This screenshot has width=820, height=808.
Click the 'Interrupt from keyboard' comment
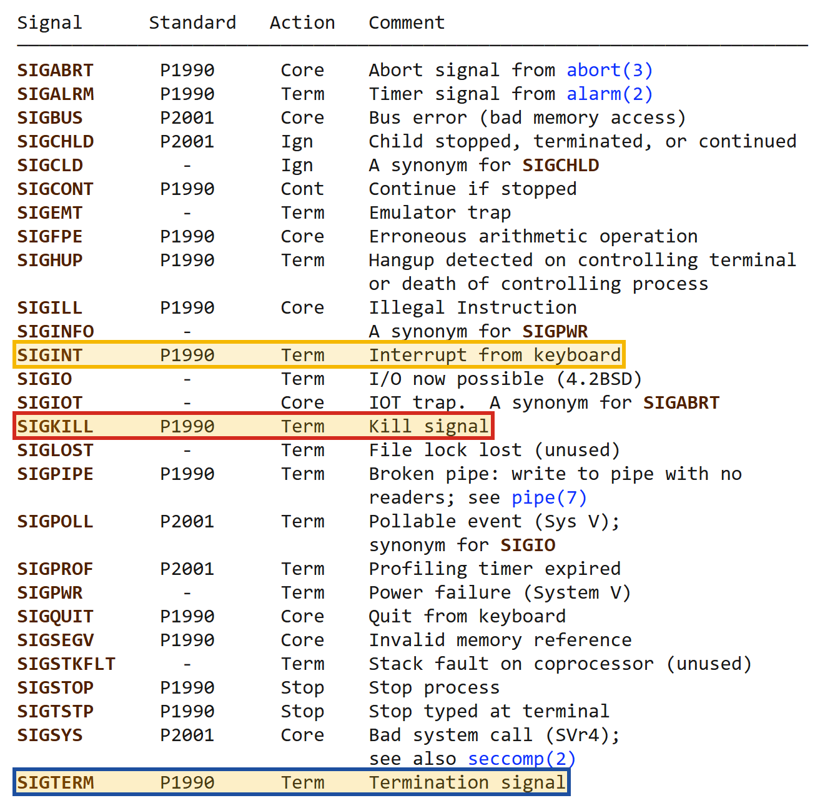point(495,355)
